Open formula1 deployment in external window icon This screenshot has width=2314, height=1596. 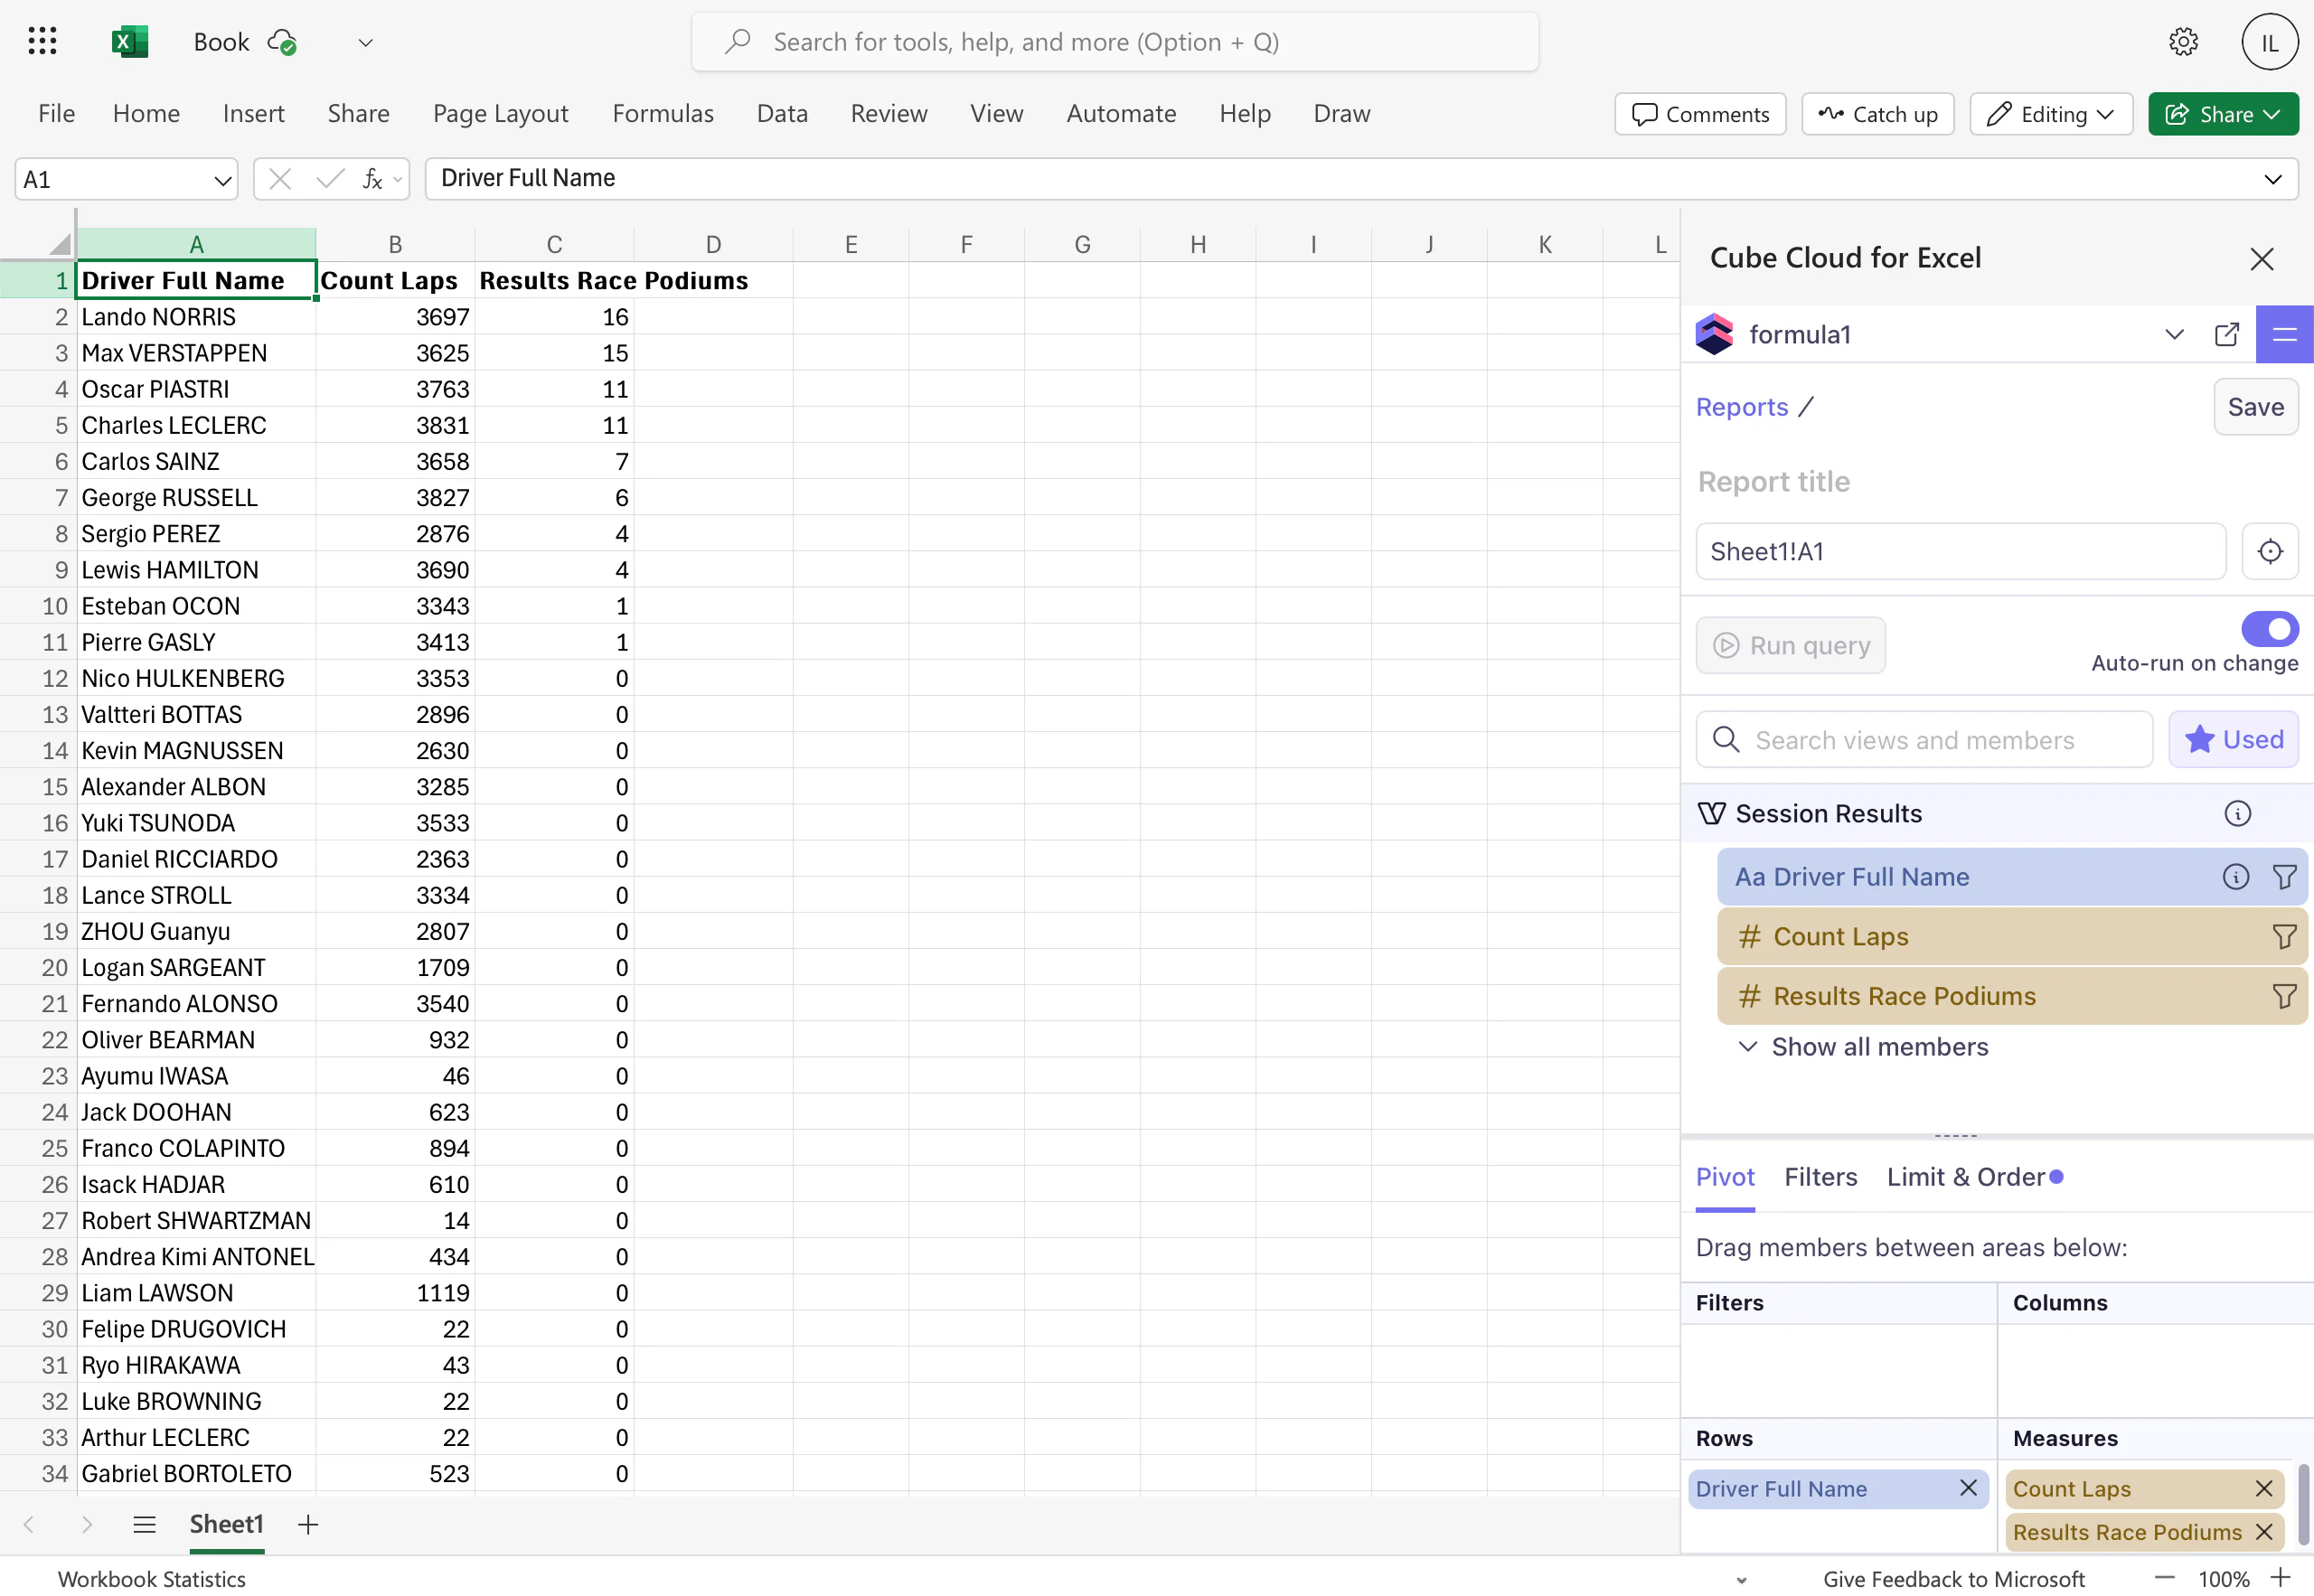click(2226, 335)
